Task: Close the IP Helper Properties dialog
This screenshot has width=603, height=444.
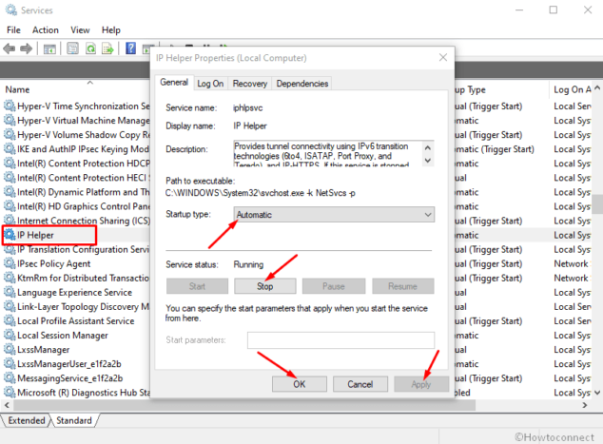Action: point(443,58)
